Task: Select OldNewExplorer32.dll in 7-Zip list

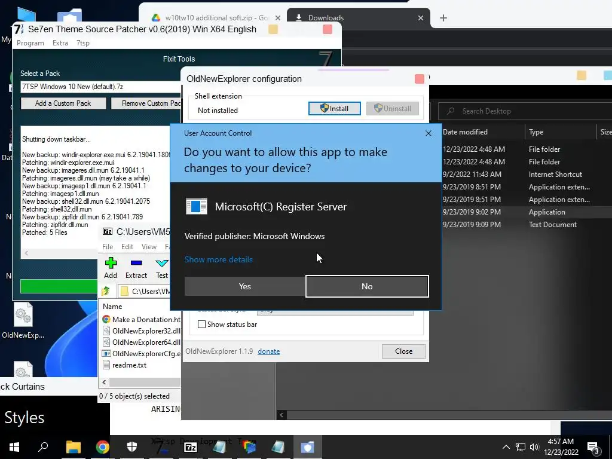Action: [x=141, y=331]
